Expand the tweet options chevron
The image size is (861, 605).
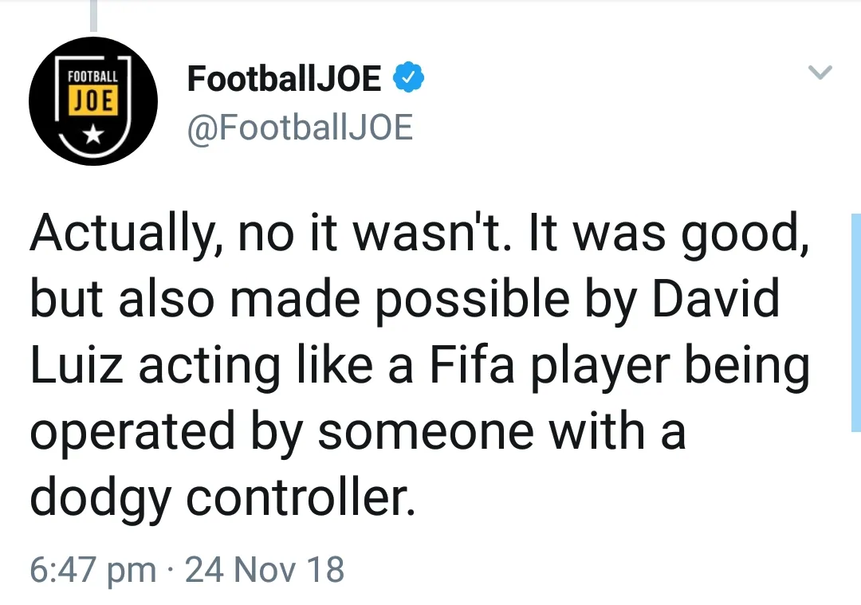click(820, 73)
